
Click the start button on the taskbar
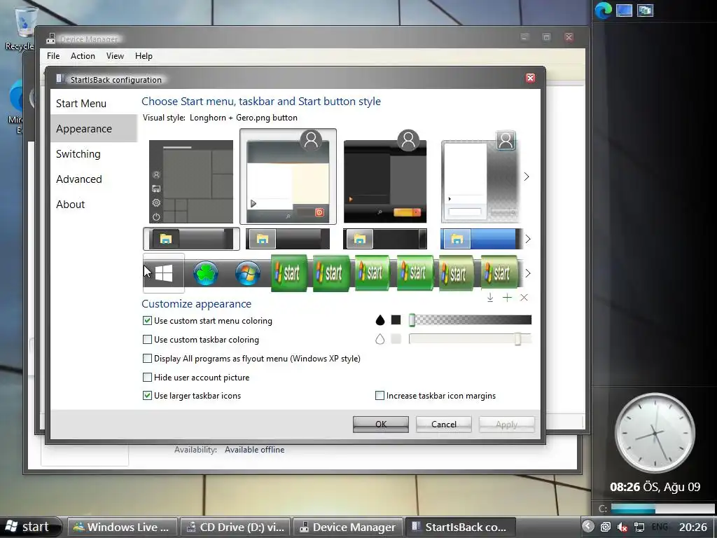coord(30,527)
